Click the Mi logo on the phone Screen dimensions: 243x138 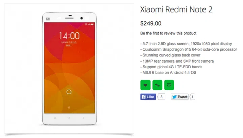pos(48,19)
